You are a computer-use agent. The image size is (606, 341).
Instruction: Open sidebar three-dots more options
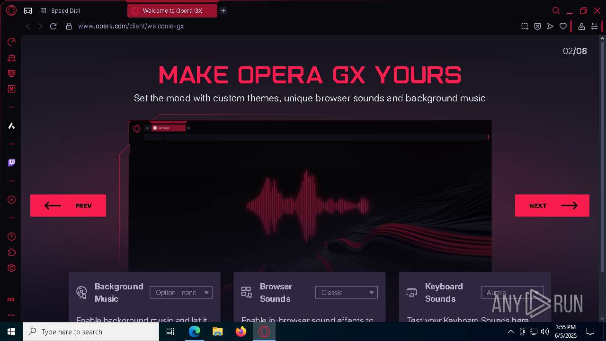tap(11, 315)
